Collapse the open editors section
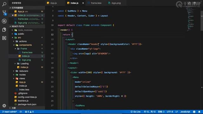 [x=17, y=8]
